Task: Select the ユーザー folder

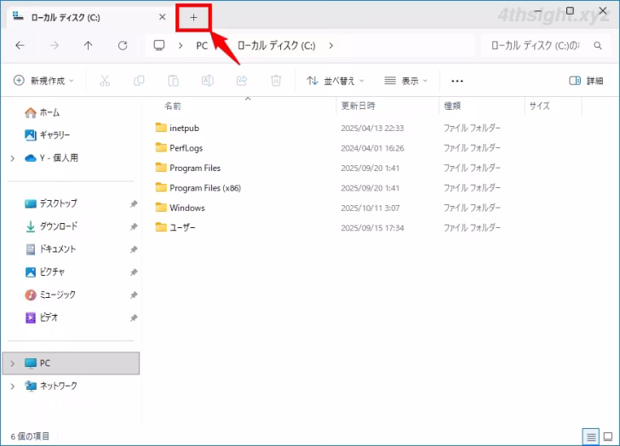Action: click(x=182, y=227)
